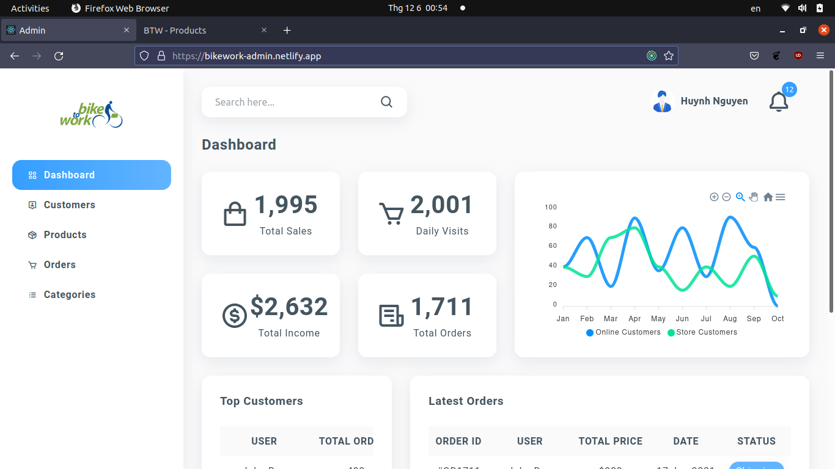This screenshot has height=469, width=835.
Task: Open the chart's hamburger export menu
Action: pyautogui.click(x=781, y=197)
